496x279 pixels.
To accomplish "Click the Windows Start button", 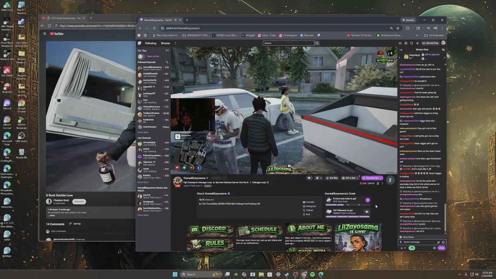I will coord(175,274).
